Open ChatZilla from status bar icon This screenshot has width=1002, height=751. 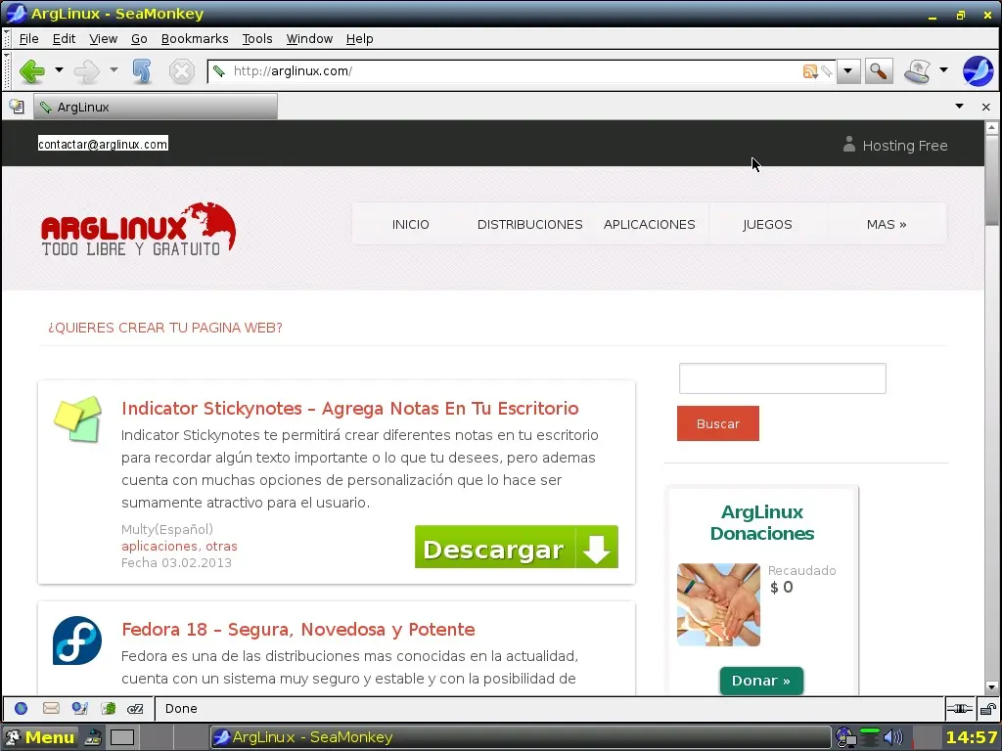point(135,708)
